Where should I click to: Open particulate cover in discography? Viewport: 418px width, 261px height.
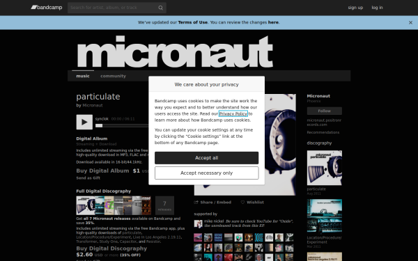325,168
